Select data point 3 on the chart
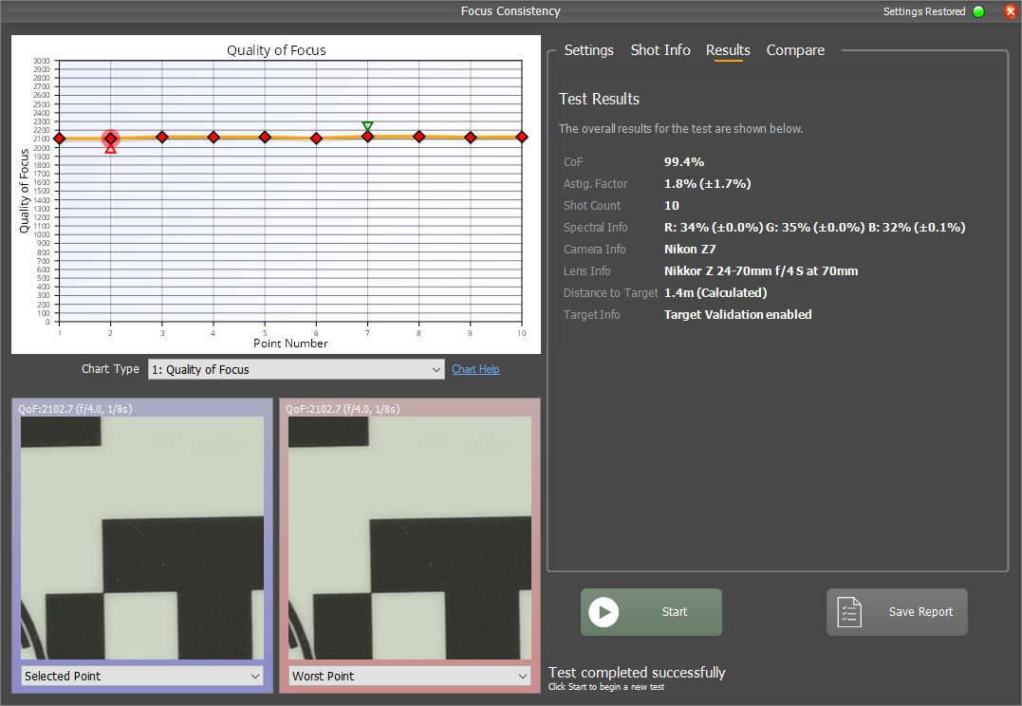 click(x=162, y=137)
